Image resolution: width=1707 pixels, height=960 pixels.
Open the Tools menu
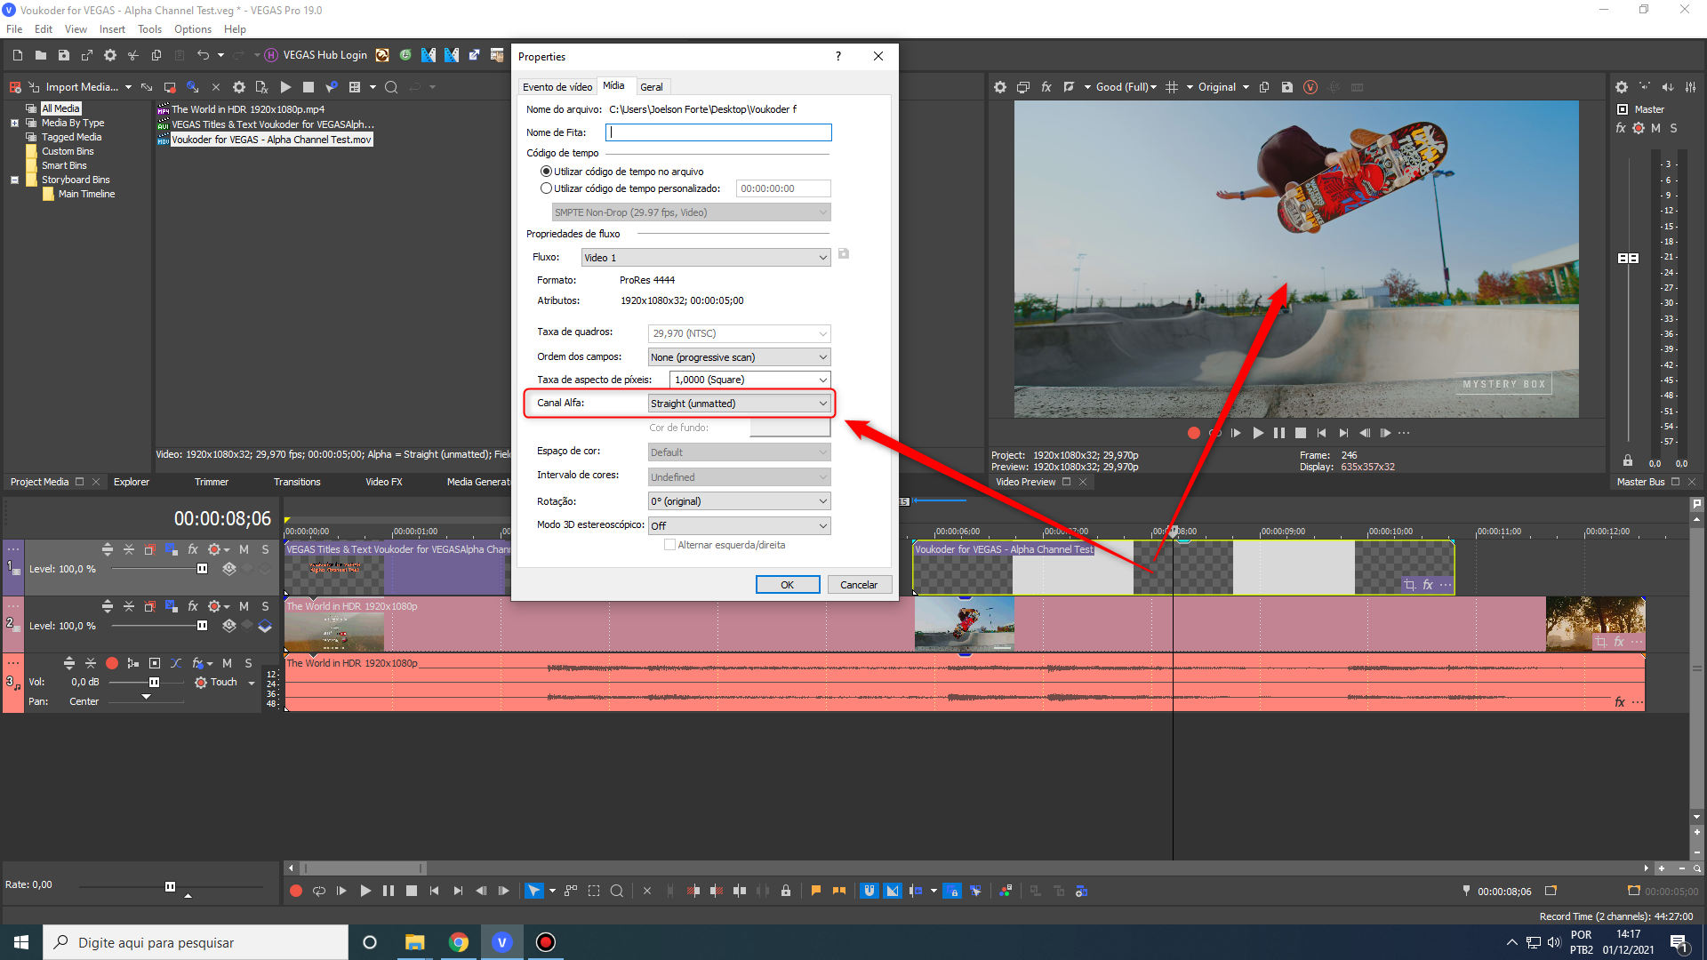click(149, 29)
